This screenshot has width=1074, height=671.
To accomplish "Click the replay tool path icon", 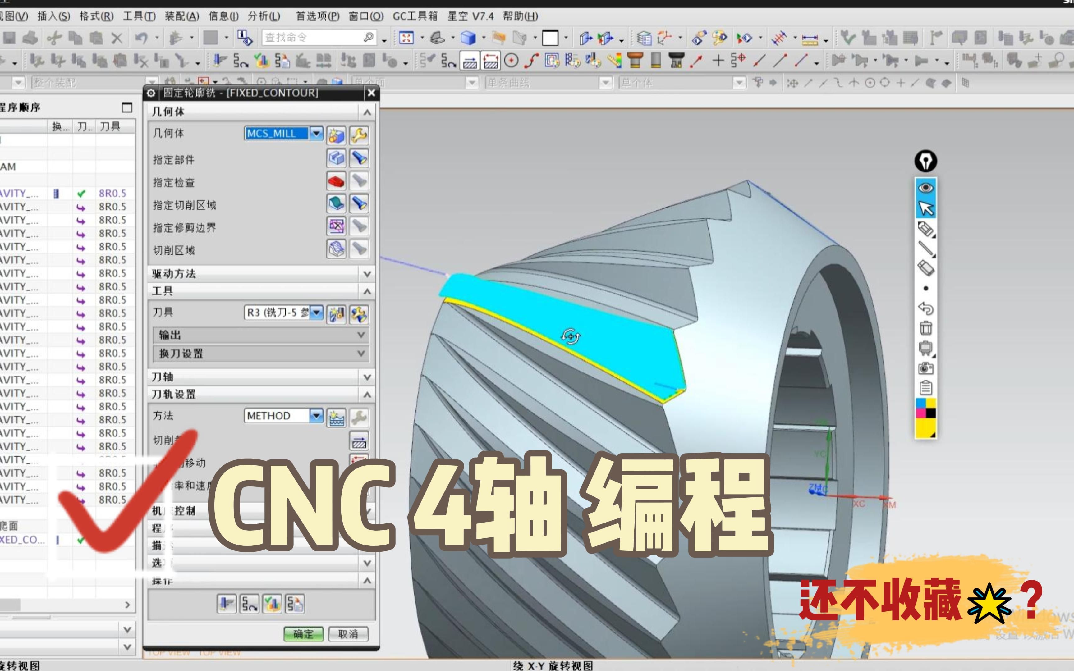I will click(249, 604).
